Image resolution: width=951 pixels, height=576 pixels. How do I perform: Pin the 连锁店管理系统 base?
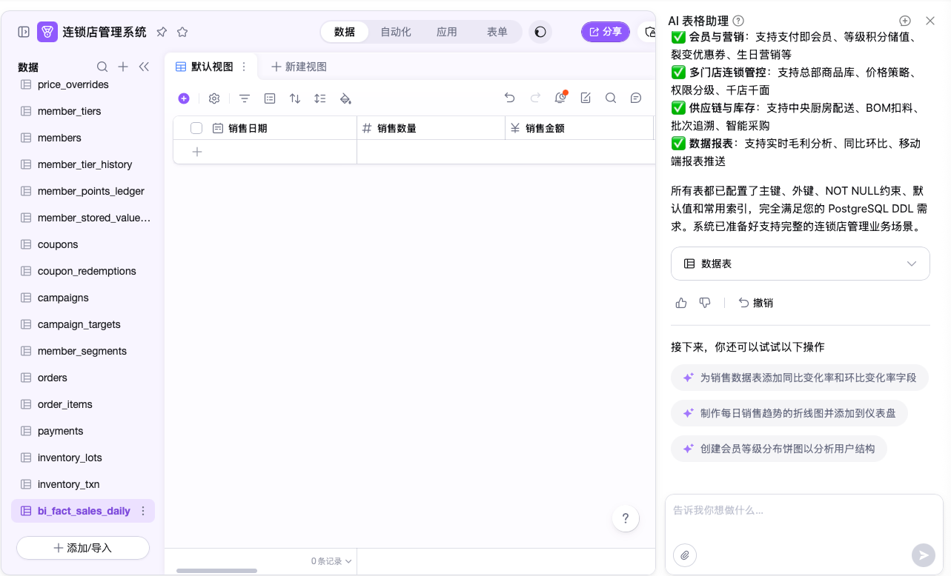pos(162,32)
